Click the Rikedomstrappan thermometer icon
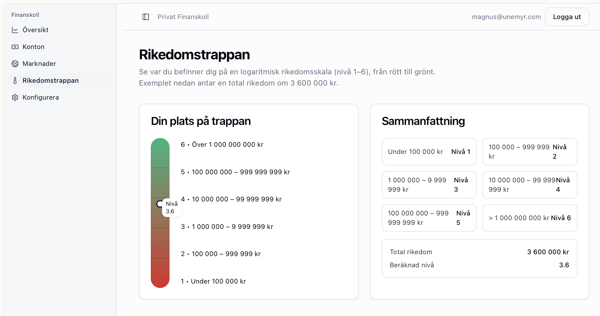The height and width of the screenshot is (316, 600). [15, 81]
